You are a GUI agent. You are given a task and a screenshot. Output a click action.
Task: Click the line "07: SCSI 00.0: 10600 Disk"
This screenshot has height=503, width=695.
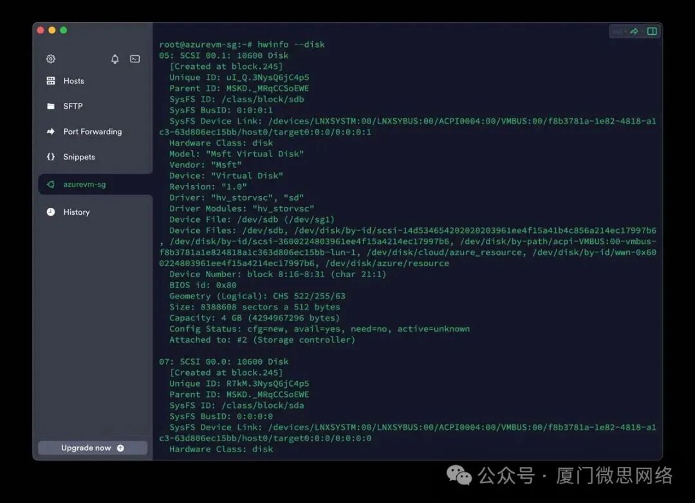pyautogui.click(x=224, y=362)
